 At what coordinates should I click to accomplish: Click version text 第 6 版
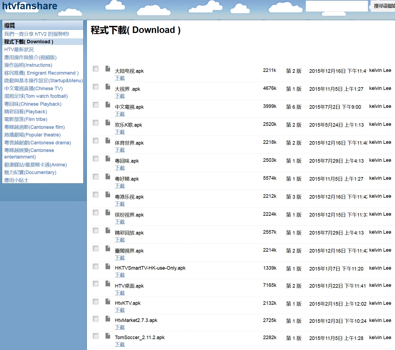click(294, 107)
